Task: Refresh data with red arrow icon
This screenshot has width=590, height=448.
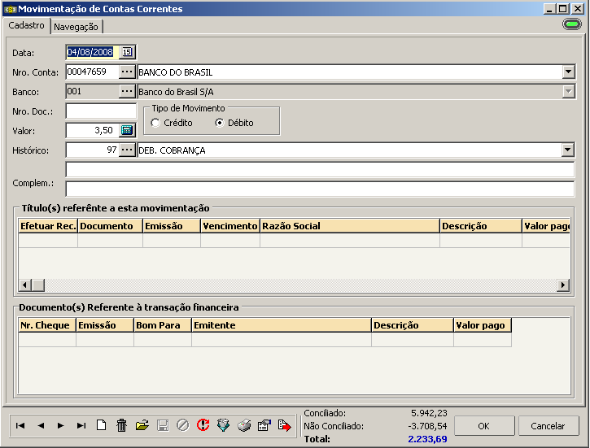Action: (203, 425)
